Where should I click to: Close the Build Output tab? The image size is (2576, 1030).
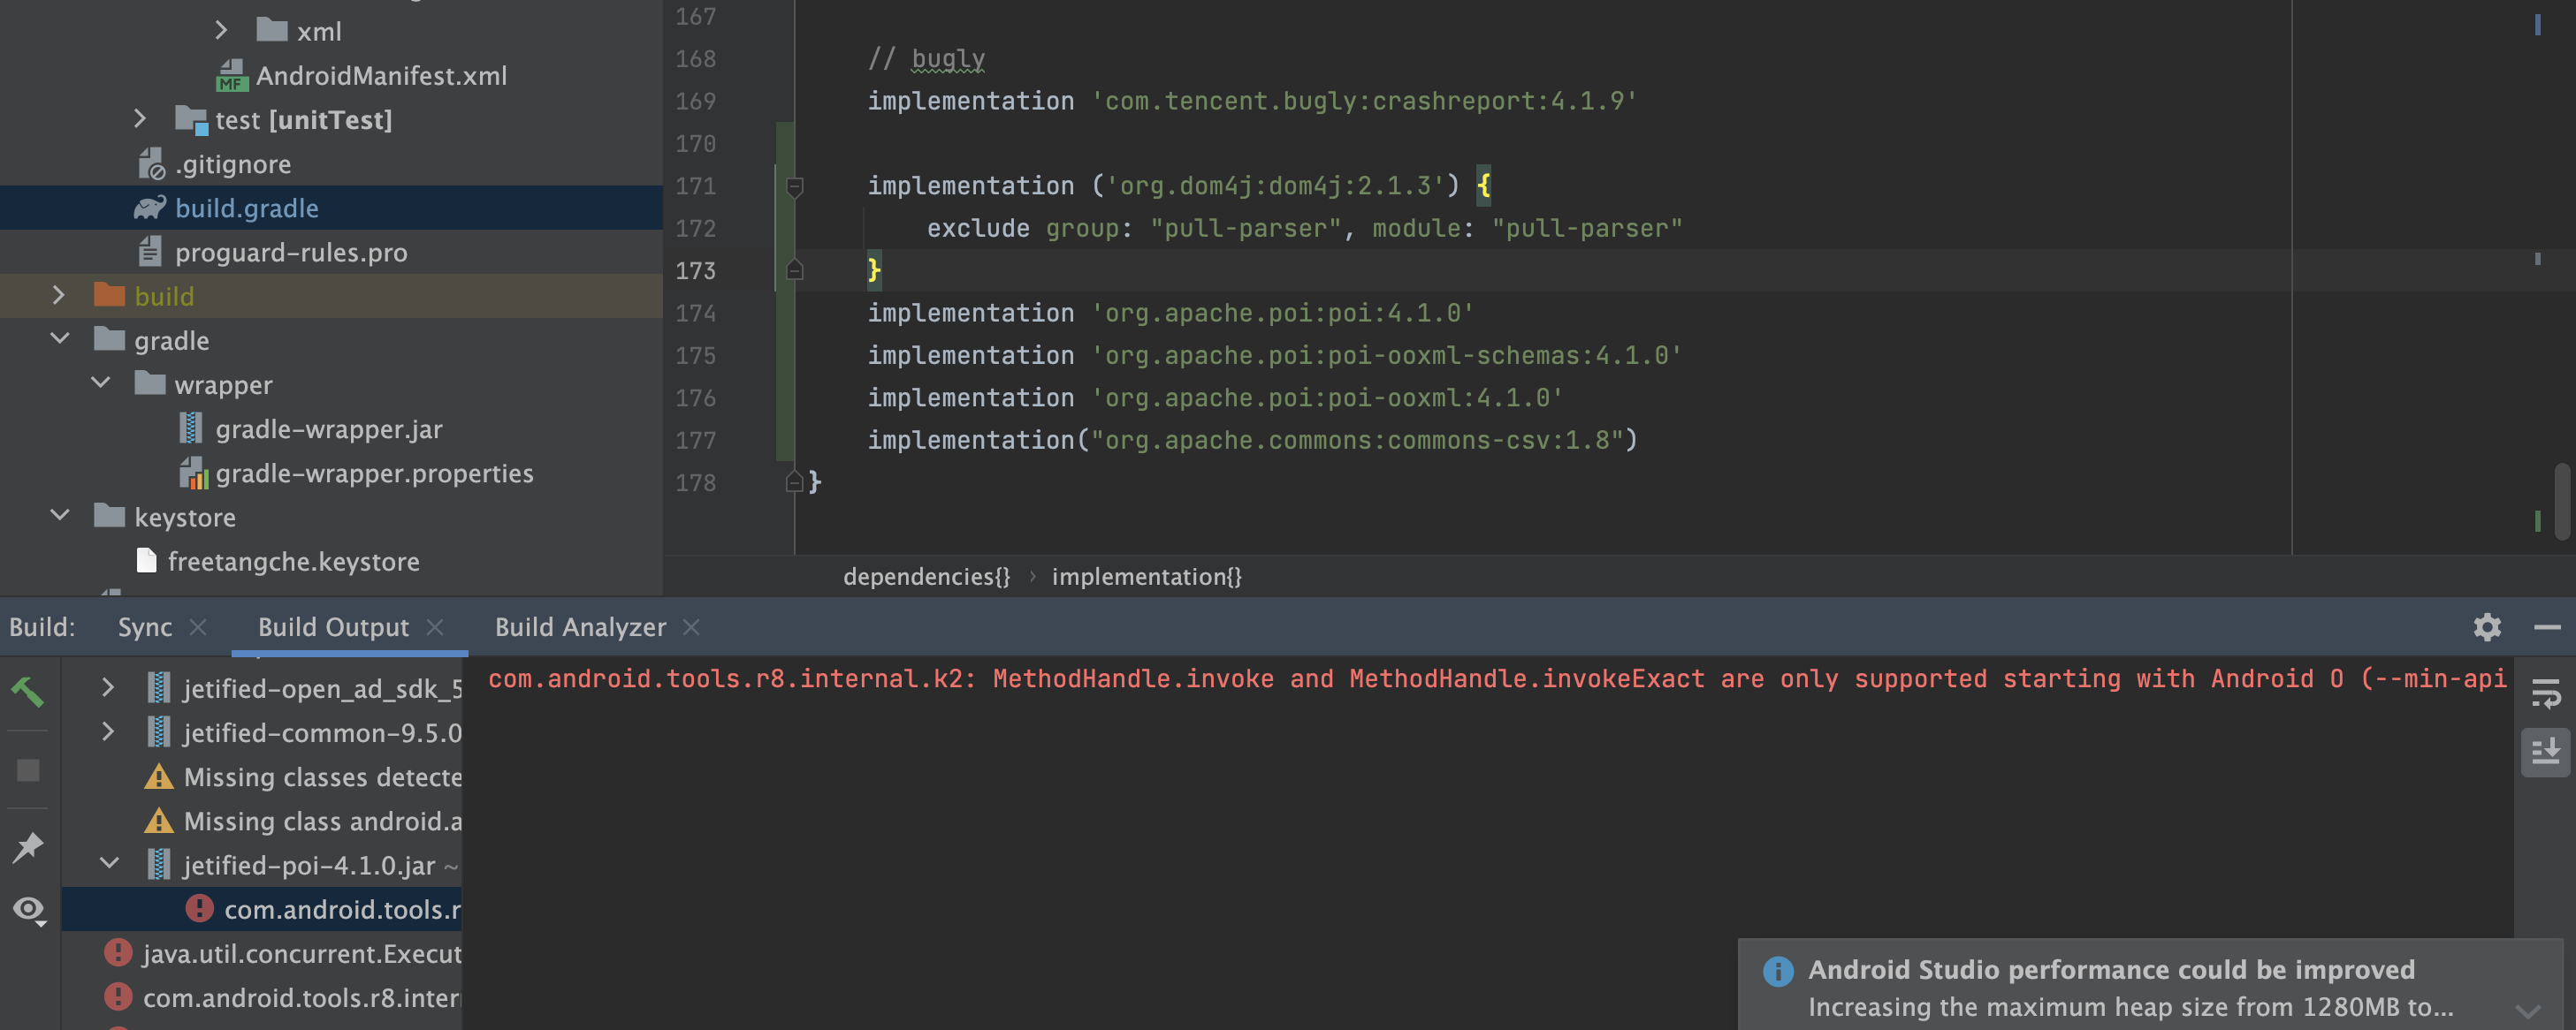pyautogui.click(x=436, y=627)
